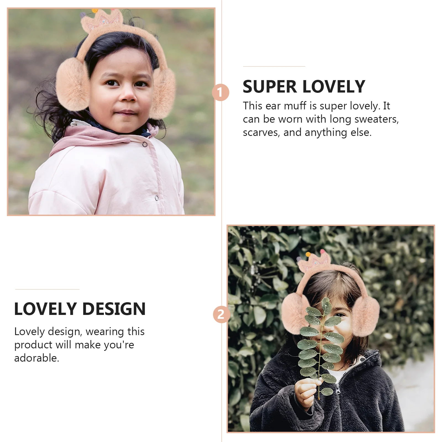Click the right fluffy ear pad in the top photo
The height and width of the screenshot is (442, 442).
tap(163, 93)
